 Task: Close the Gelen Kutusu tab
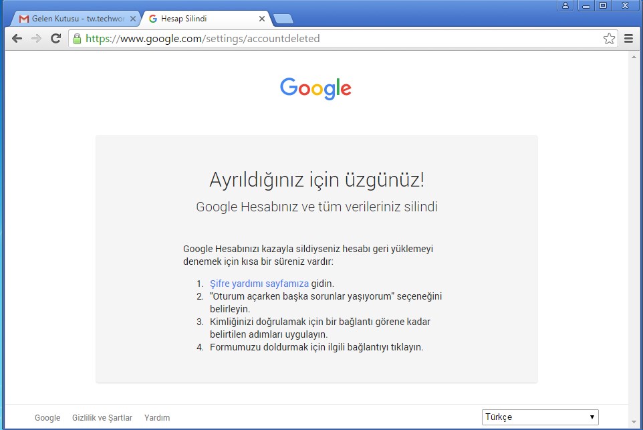[x=132, y=19]
